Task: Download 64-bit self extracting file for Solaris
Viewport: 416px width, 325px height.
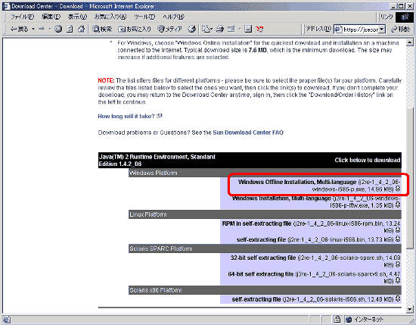Action: [260, 274]
